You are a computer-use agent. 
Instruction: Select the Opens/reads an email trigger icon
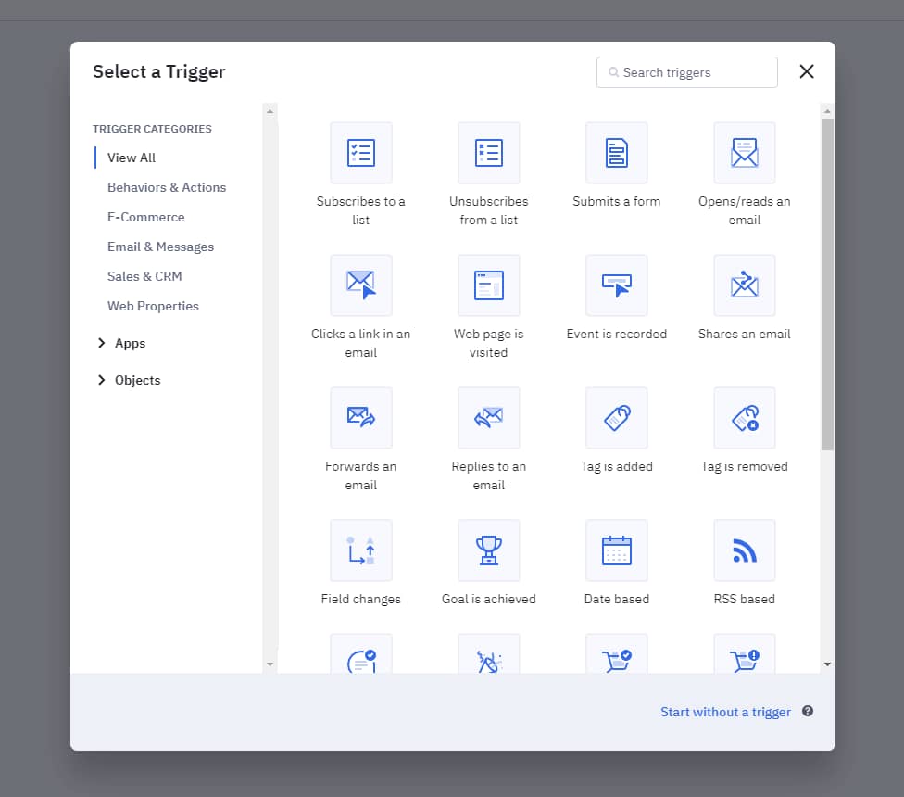tap(745, 153)
